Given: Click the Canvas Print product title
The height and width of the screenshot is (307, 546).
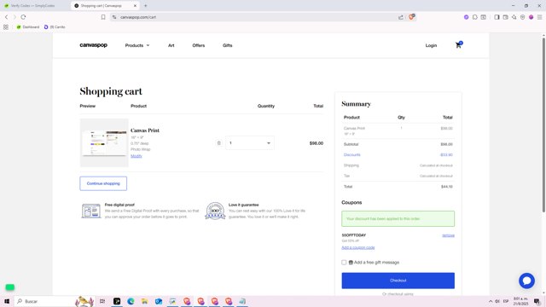Looking at the screenshot, I should [145, 130].
